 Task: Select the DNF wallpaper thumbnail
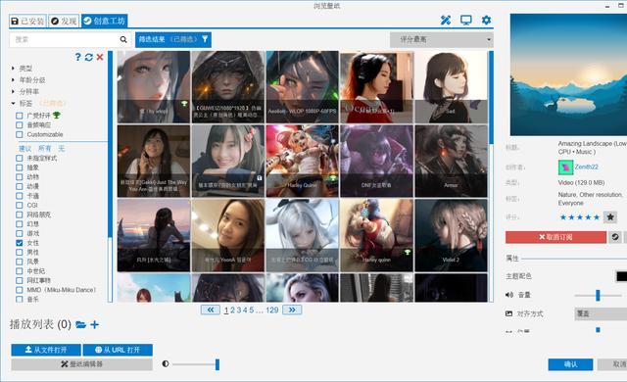(376, 161)
